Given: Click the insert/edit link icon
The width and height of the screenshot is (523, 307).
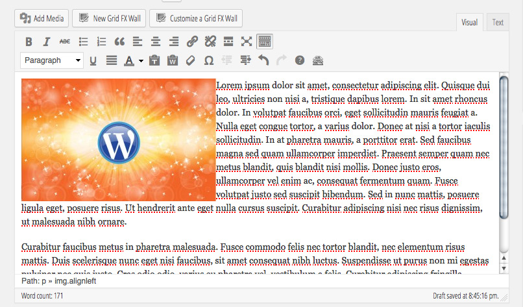Looking at the screenshot, I should [x=192, y=42].
